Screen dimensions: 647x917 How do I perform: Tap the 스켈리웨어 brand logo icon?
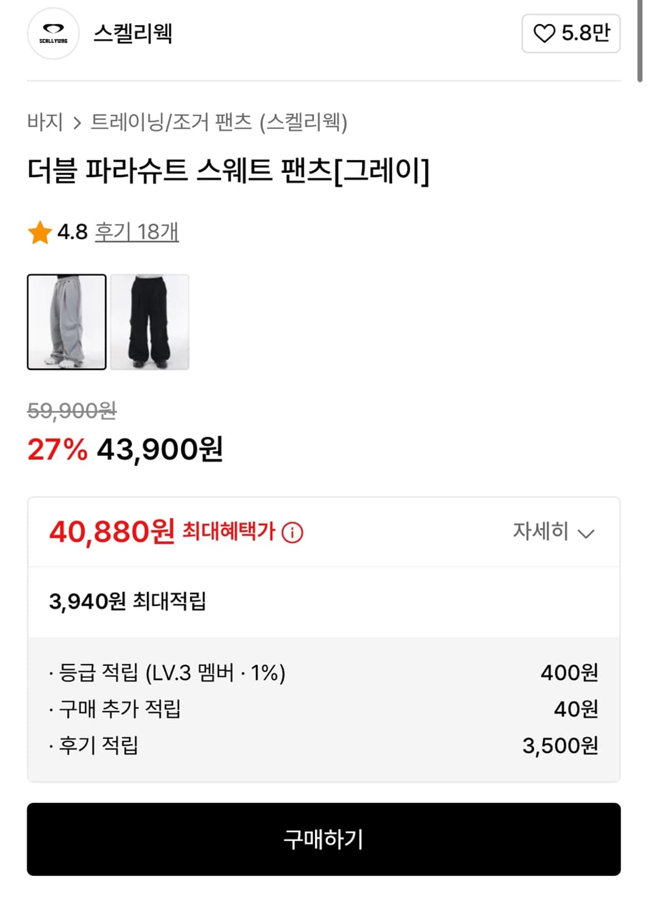click(54, 34)
